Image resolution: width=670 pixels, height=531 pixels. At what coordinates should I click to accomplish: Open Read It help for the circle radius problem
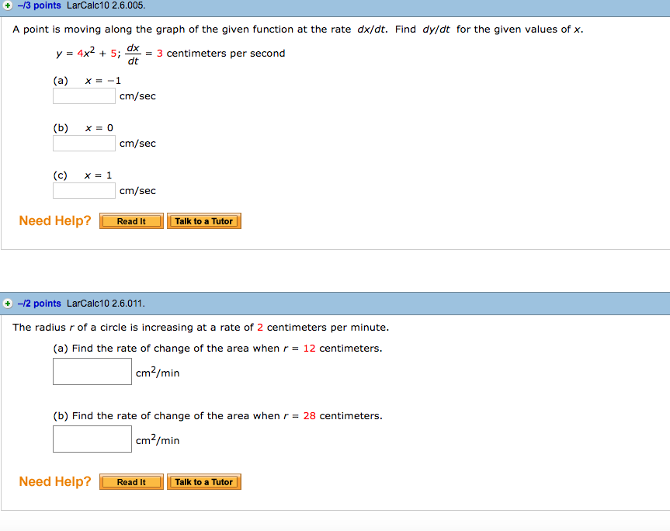click(x=130, y=481)
